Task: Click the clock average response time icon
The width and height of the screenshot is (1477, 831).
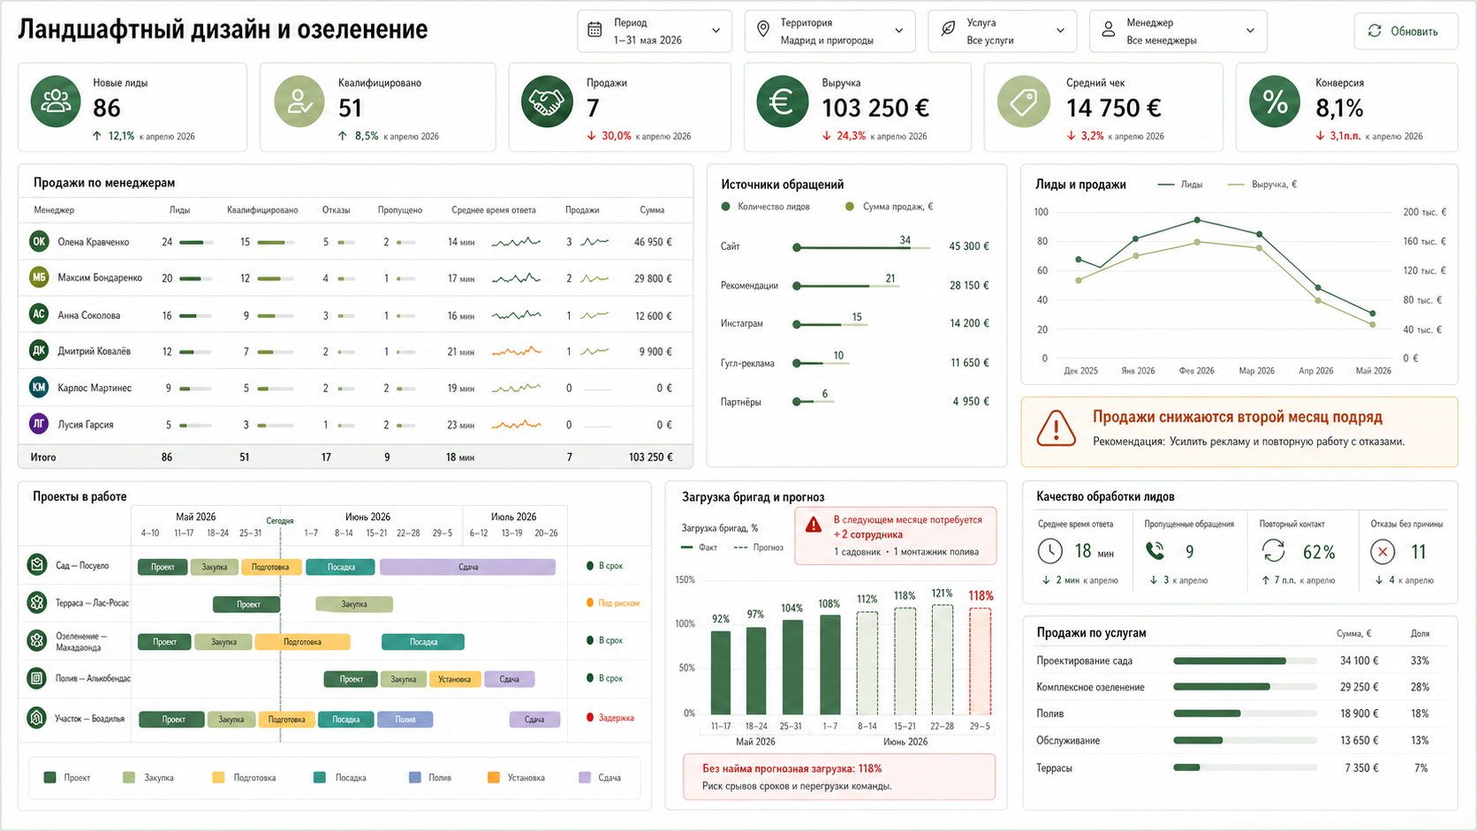Action: (1049, 551)
